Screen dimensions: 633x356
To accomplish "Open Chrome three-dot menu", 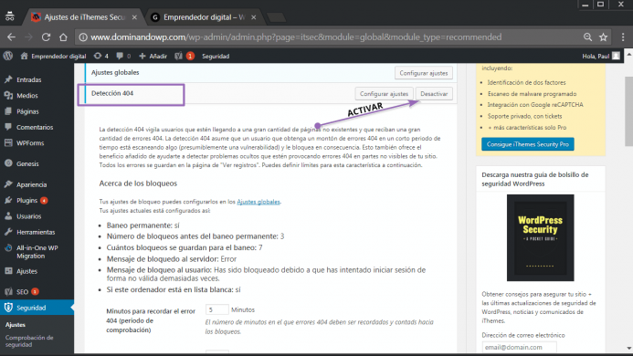I will [623, 37].
